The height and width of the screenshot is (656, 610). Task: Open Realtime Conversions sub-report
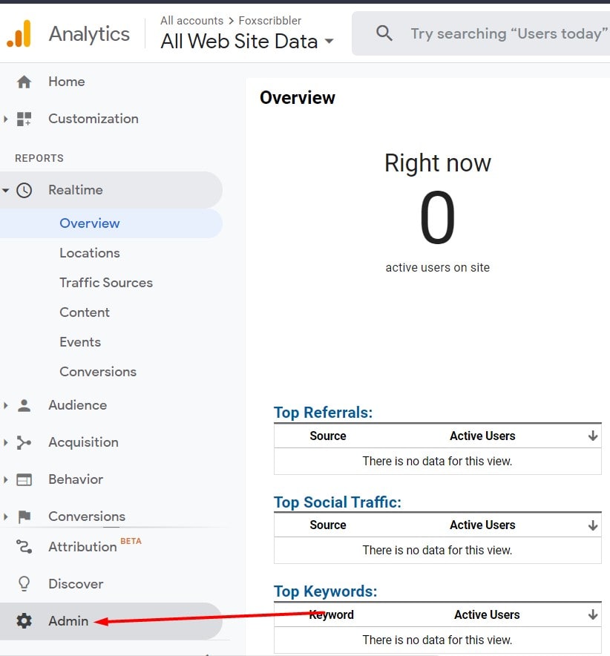click(x=98, y=372)
